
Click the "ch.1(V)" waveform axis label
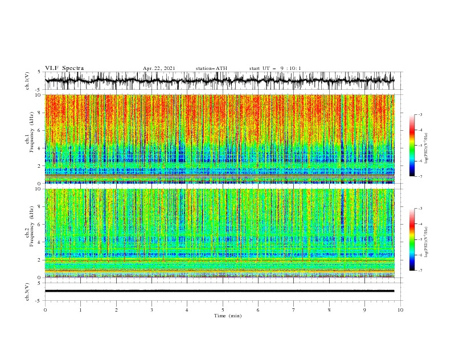[27, 81]
